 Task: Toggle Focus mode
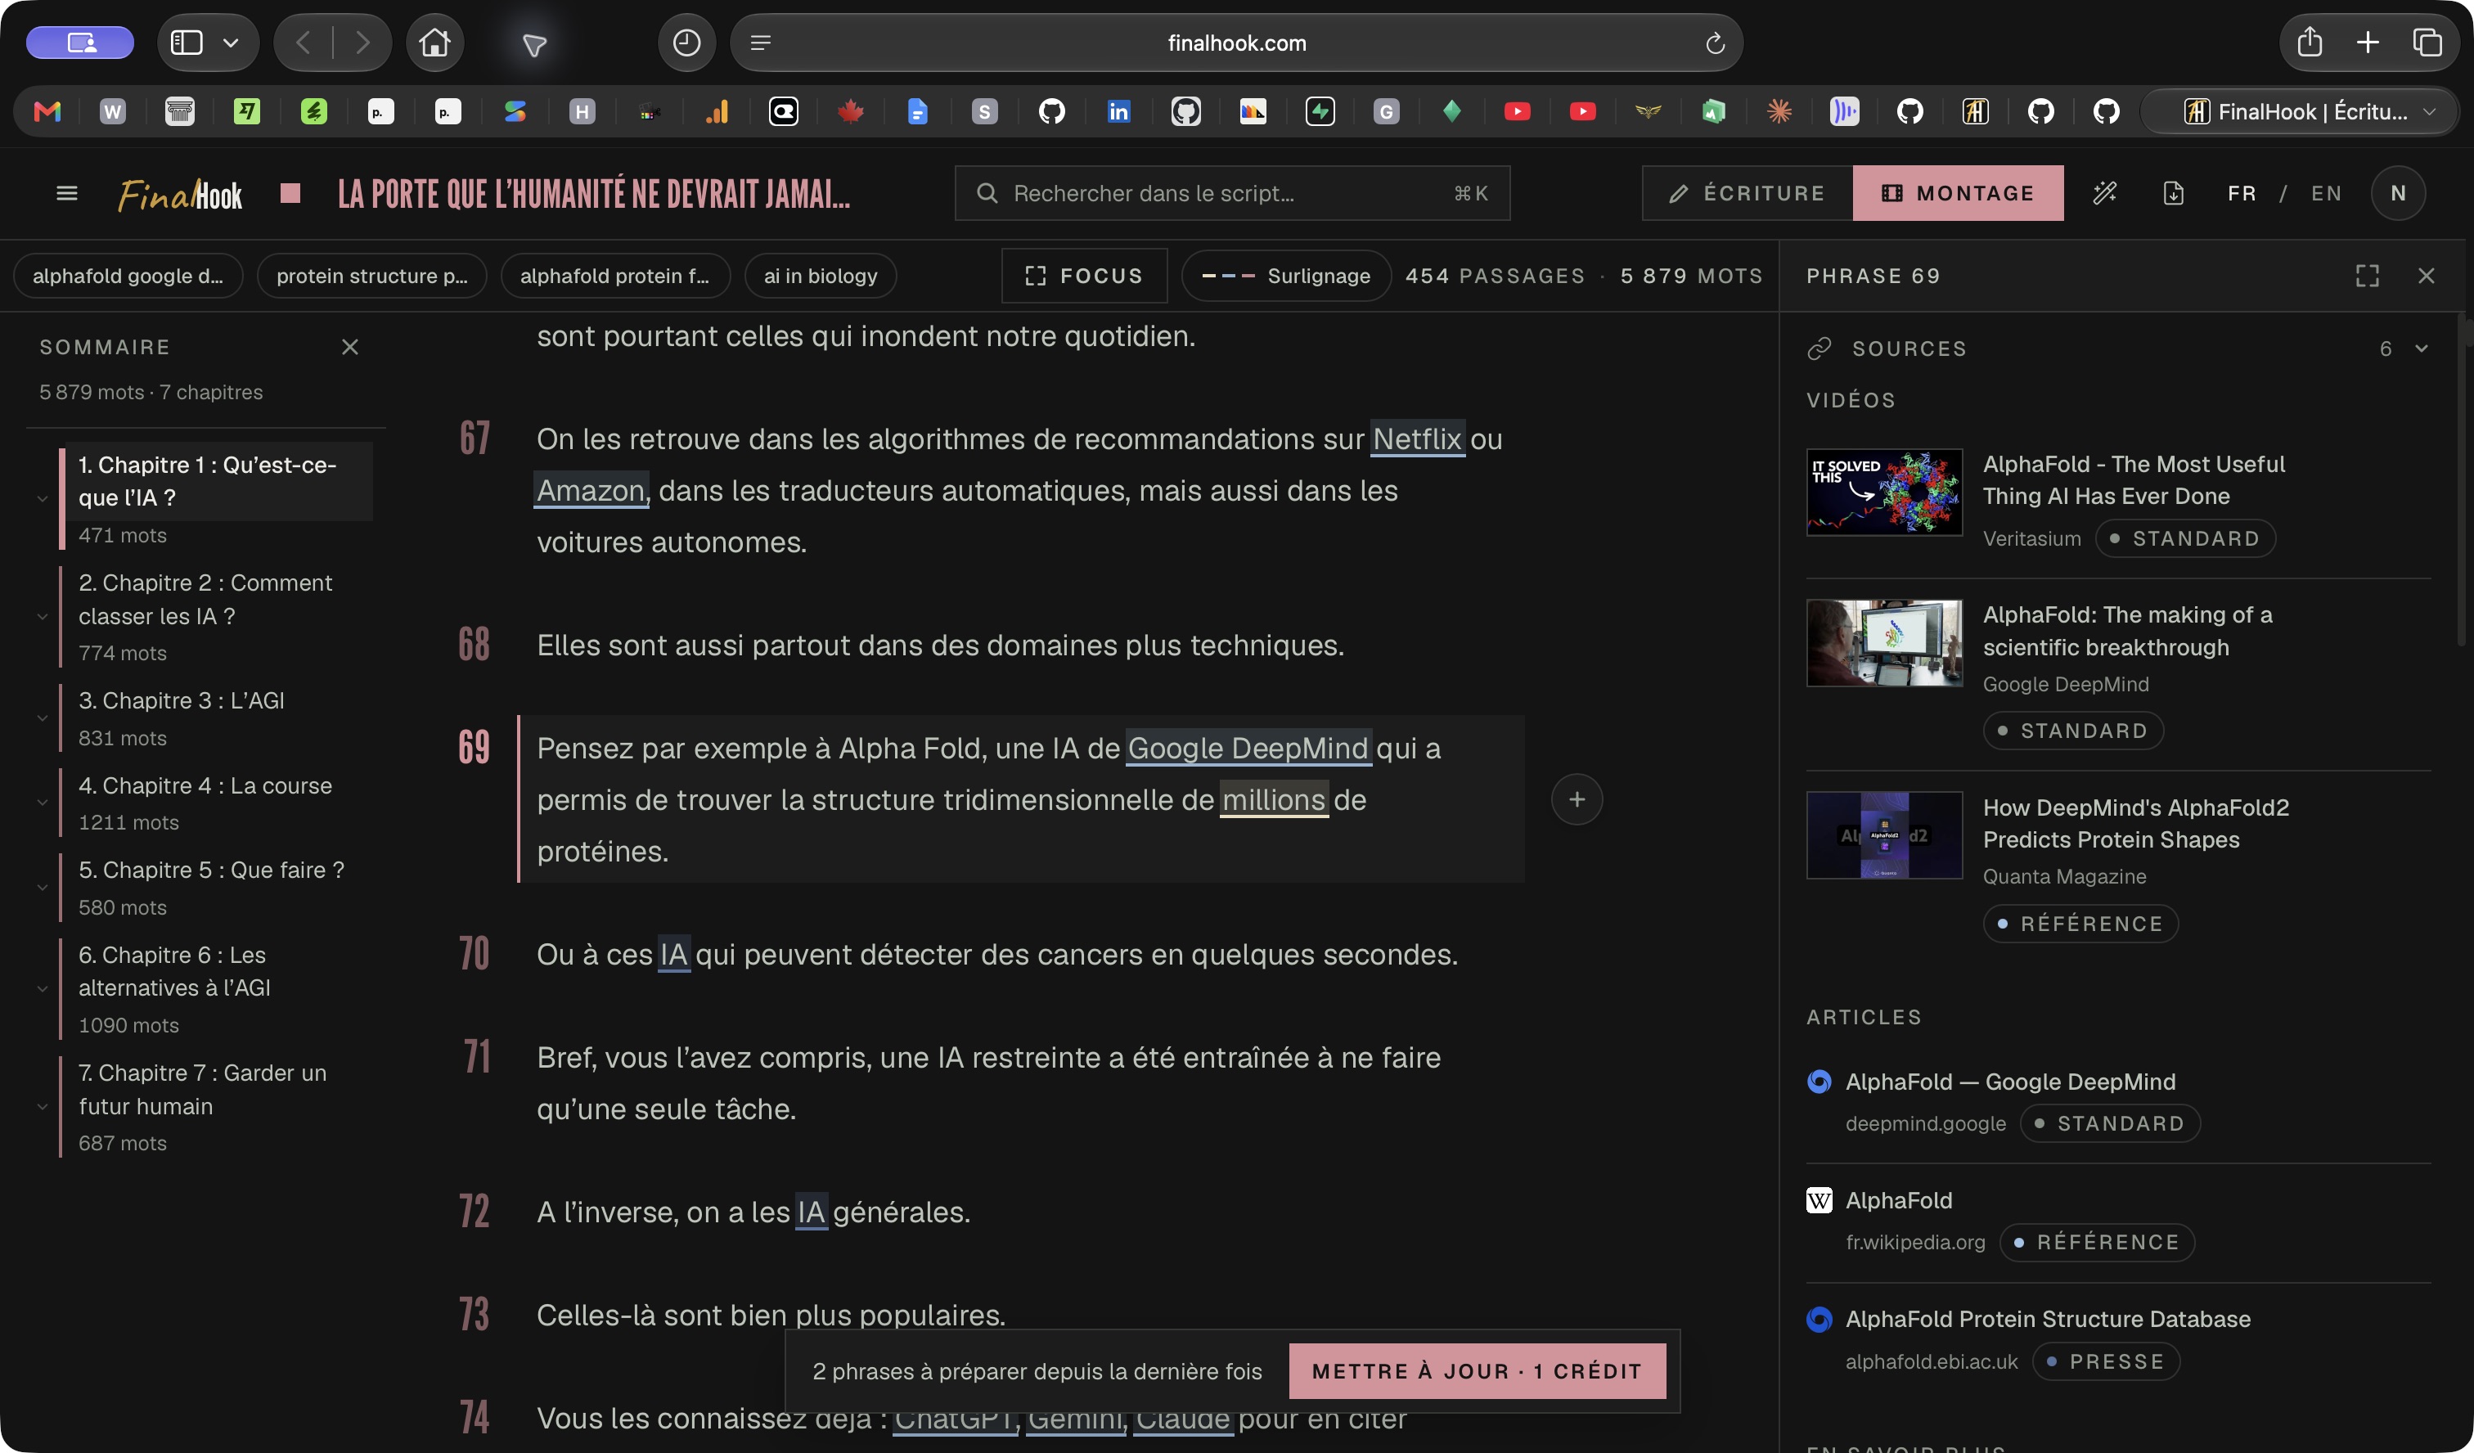point(1084,276)
